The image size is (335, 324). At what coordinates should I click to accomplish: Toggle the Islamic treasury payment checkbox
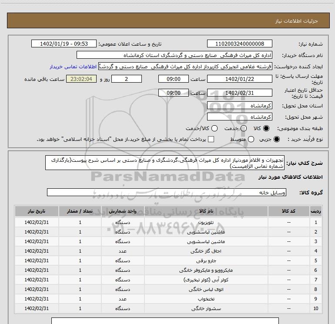pyautogui.click(x=211, y=139)
